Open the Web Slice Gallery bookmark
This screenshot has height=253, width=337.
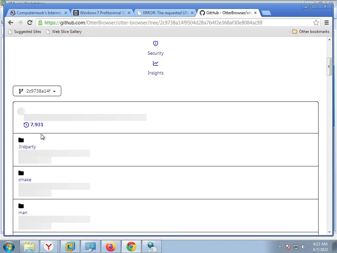(64, 32)
